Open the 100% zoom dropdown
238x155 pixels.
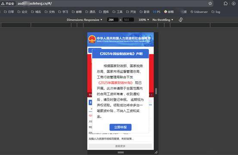point(144,20)
